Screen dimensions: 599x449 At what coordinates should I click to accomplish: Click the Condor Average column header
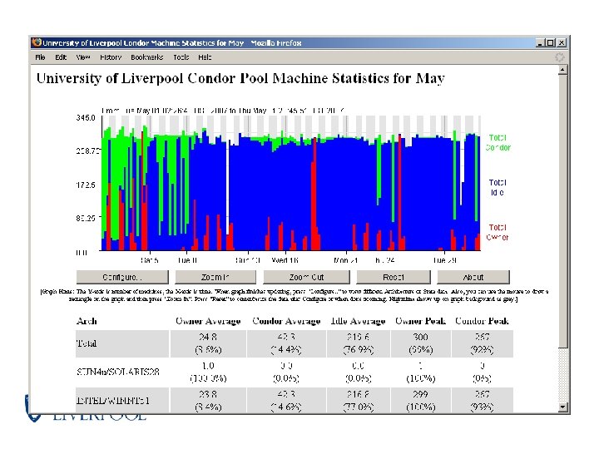tap(286, 321)
